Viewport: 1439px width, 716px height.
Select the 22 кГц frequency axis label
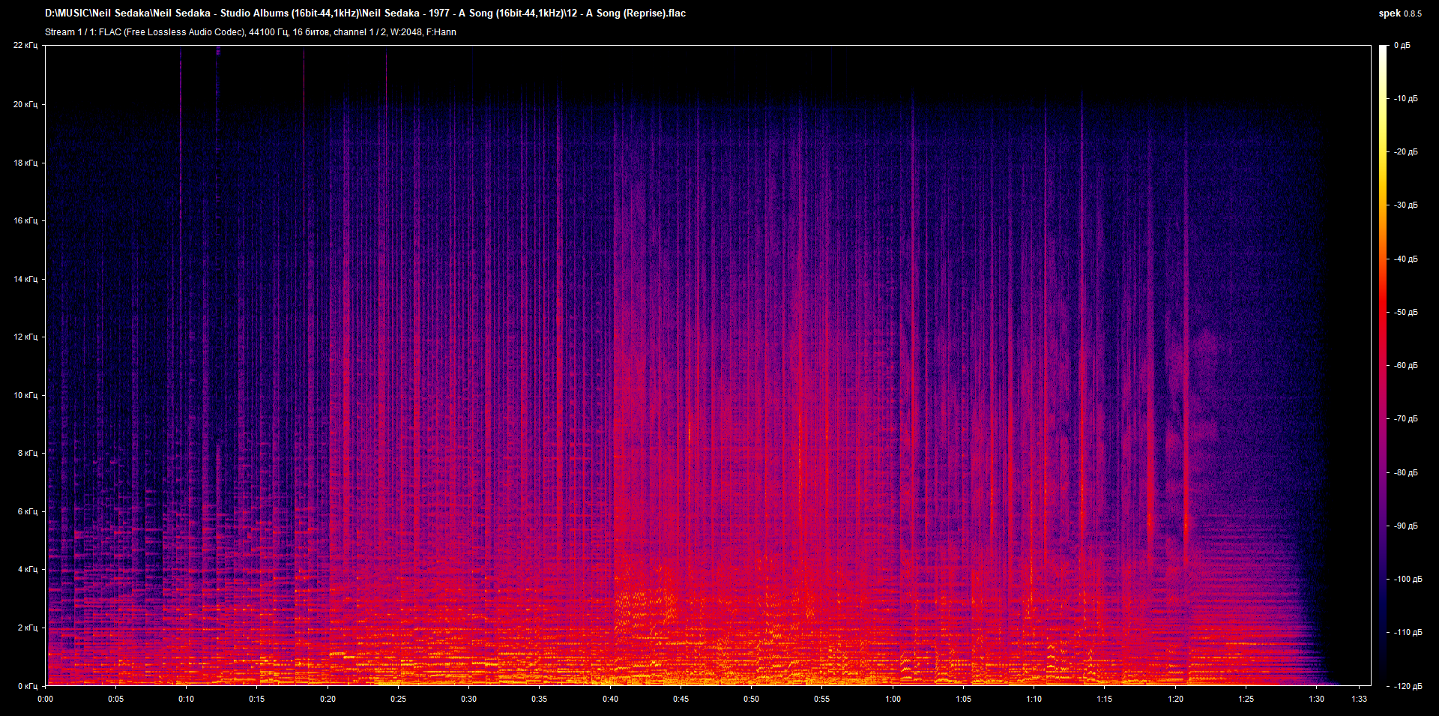(25, 46)
